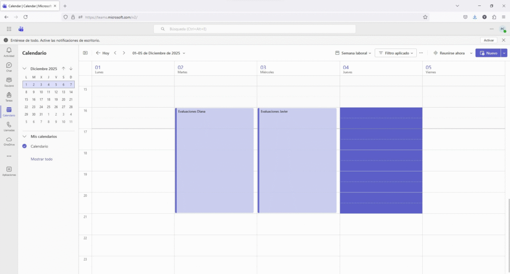Open OneDrive from the sidebar
The image size is (510, 274).
pos(9,141)
